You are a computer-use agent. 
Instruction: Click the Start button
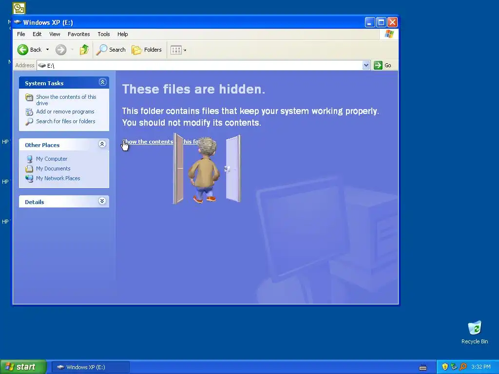tap(23, 367)
